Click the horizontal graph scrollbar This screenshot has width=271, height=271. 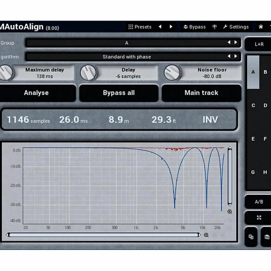coord(104,235)
